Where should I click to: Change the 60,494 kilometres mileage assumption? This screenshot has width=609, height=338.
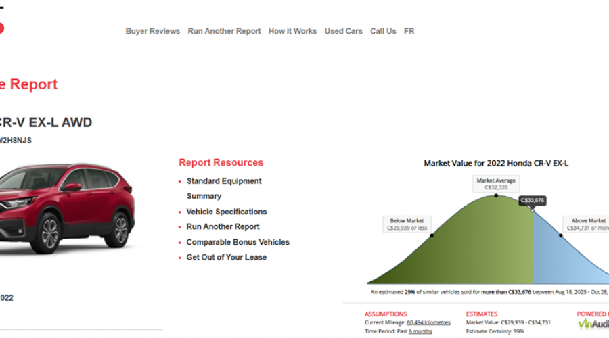[x=428, y=323]
